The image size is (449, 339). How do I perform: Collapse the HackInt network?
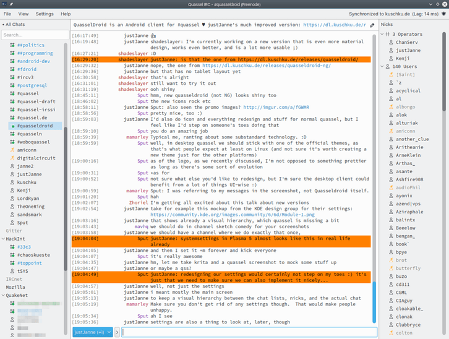[x=3, y=239]
